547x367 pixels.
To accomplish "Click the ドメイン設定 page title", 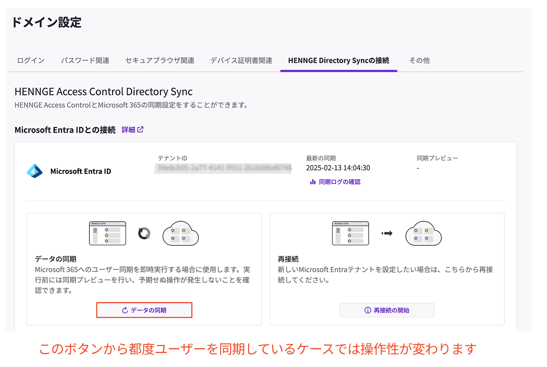I will click(46, 22).
